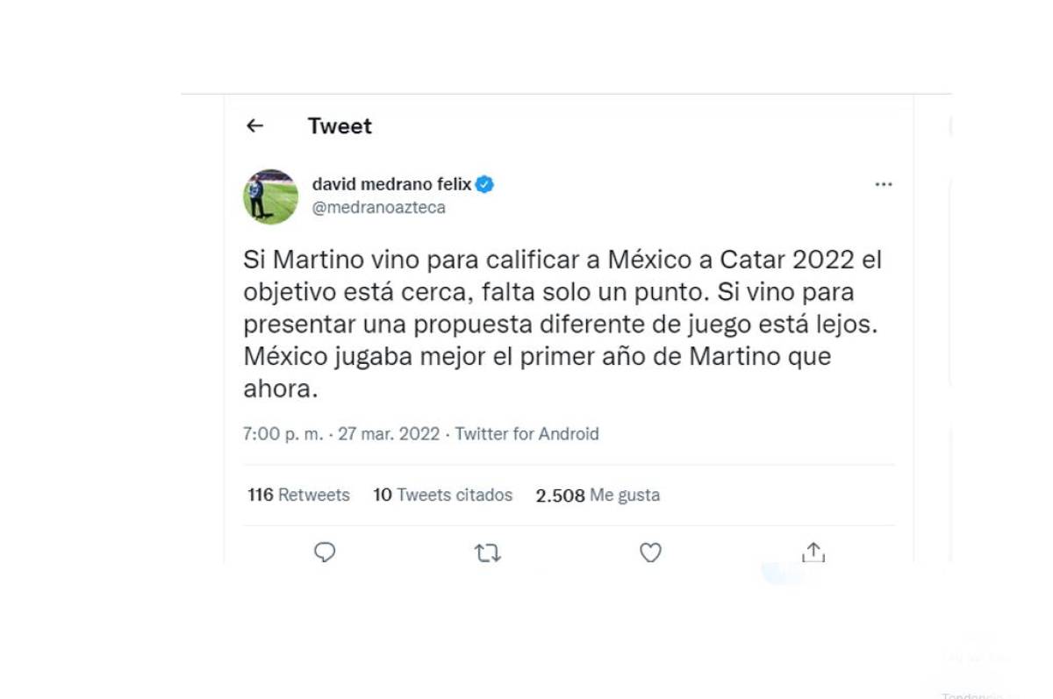Click the @medranoazteca username handle
This screenshot has width=1053, height=699.
coord(379,207)
